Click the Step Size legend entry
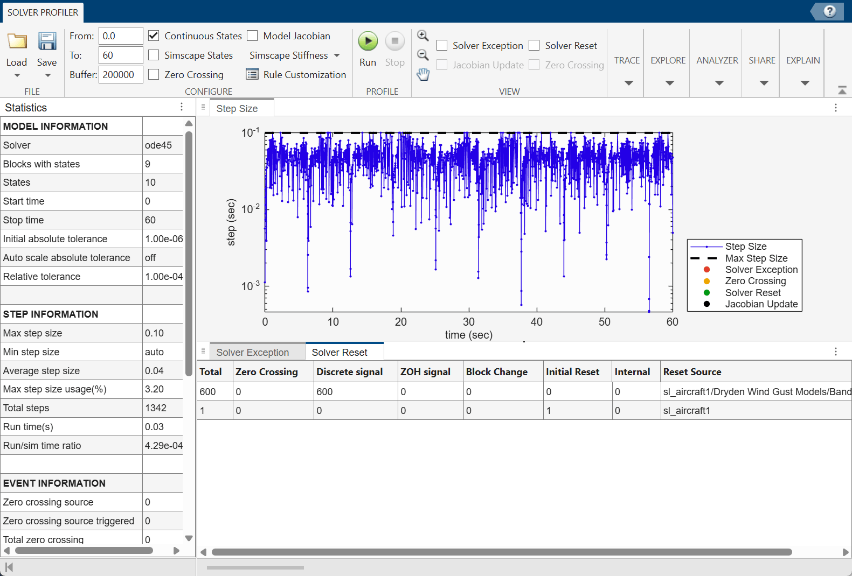The height and width of the screenshot is (576, 852). coord(745,247)
